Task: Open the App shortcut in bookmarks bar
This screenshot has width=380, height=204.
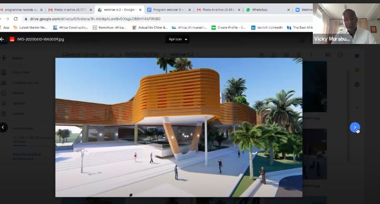Action: click(4, 28)
